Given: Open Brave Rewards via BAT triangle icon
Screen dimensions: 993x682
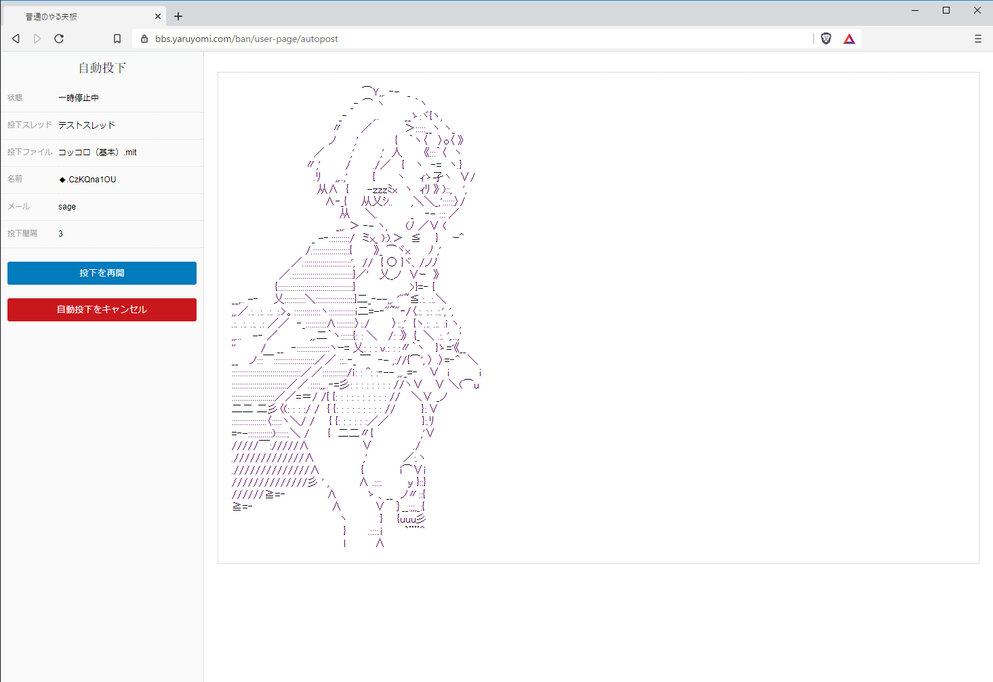Looking at the screenshot, I should 849,39.
